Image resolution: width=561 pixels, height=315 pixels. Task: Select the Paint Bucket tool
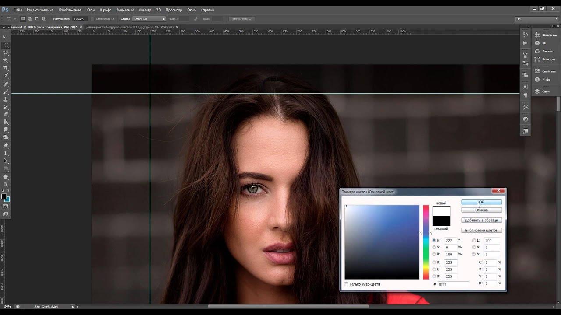click(6, 122)
